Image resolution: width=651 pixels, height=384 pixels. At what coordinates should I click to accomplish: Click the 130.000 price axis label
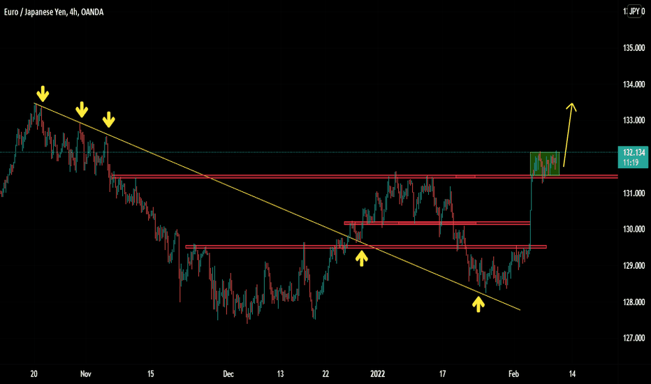[x=634, y=229]
